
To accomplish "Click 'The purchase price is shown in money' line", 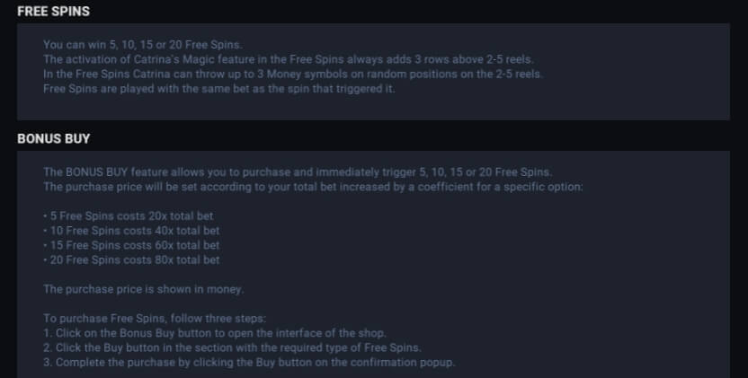I will pos(143,289).
